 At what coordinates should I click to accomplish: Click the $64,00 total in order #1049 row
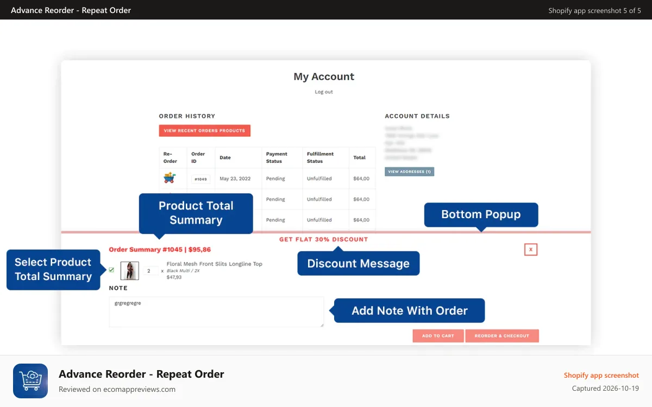(361, 179)
